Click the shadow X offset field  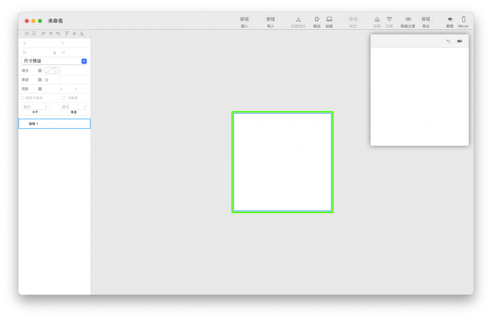click(61, 89)
